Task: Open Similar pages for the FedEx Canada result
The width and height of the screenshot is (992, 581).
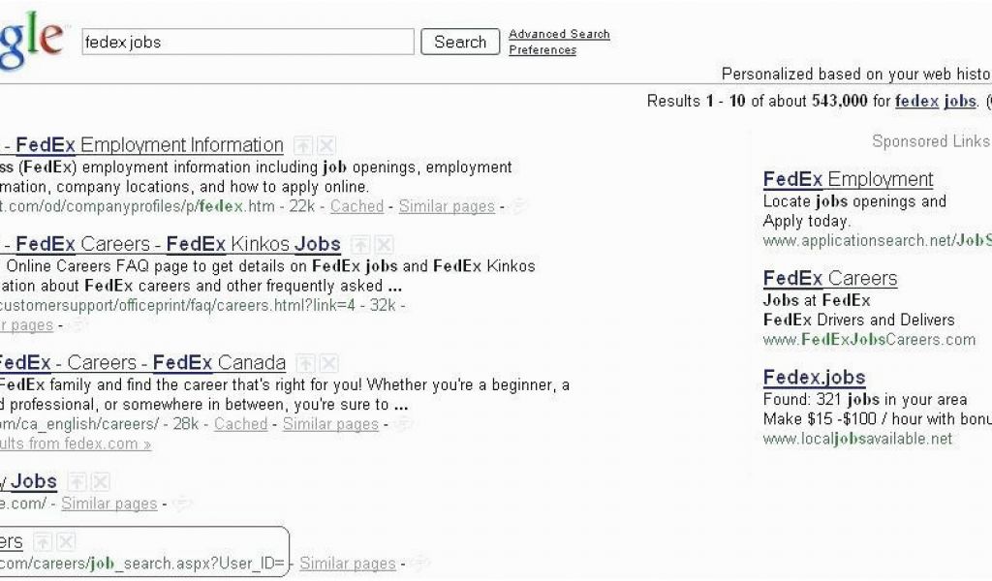Action: point(330,424)
